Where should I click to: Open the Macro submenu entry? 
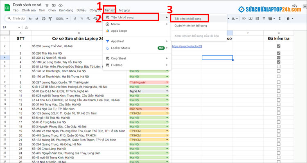click(115, 24)
